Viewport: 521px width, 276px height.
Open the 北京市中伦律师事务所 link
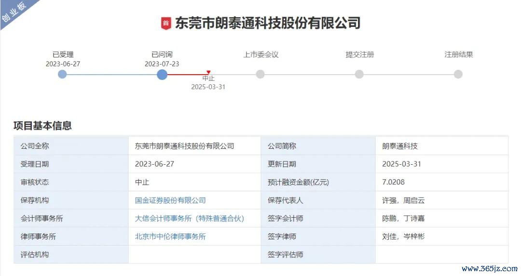[170, 237]
